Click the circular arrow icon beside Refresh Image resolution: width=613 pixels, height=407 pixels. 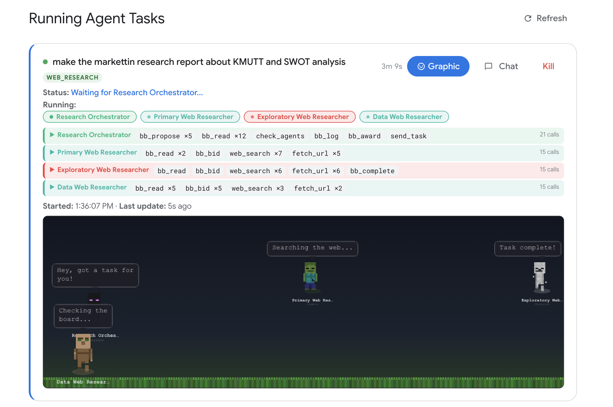pos(528,18)
